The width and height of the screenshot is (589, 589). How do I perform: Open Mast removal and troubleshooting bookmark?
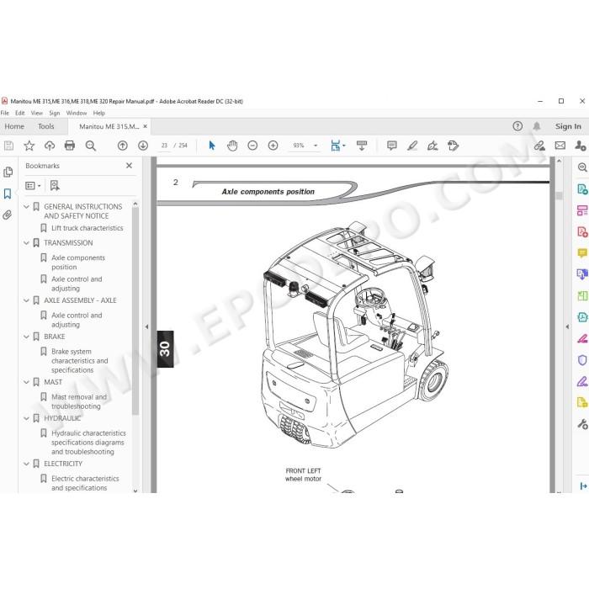[x=79, y=401]
